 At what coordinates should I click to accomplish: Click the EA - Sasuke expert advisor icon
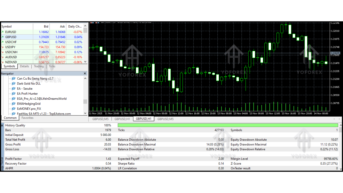[14, 89]
